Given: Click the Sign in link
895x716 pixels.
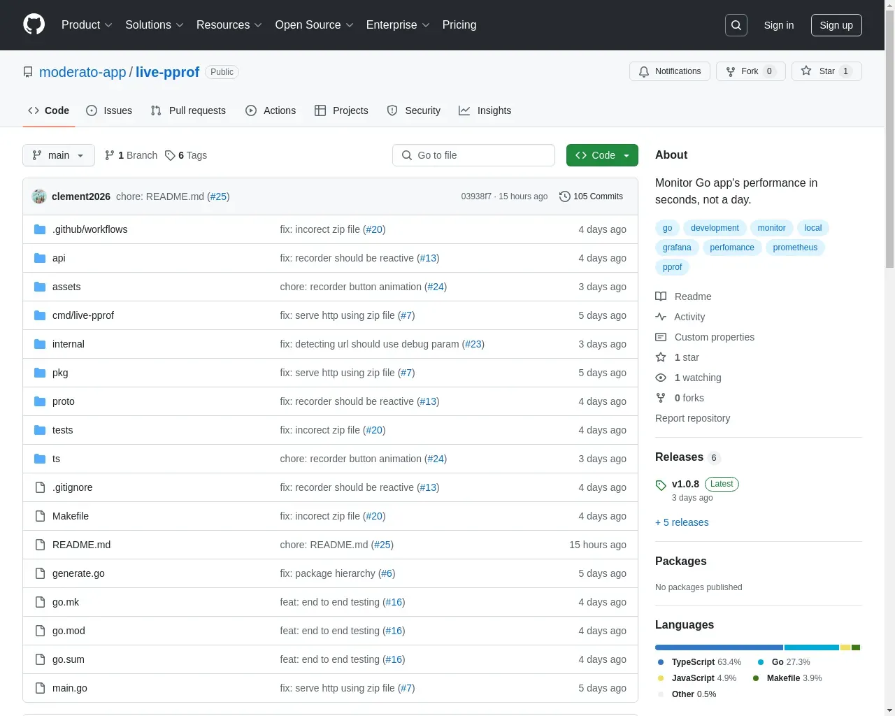Looking at the screenshot, I should pyautogui.click(x=779, y=25).
